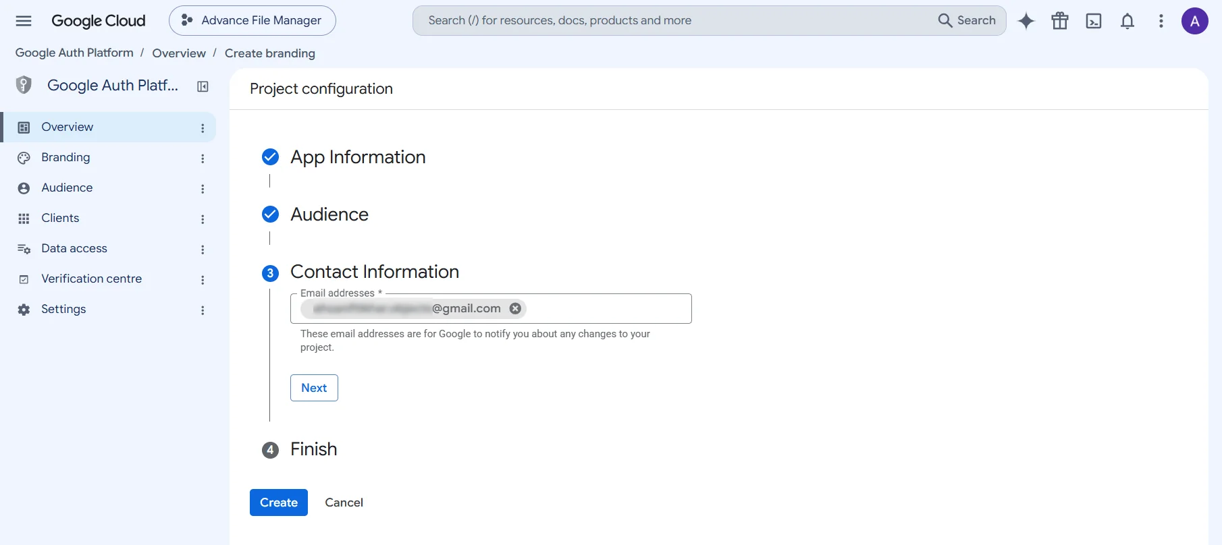Open the top bar more options menu
This screenshot has width=1222, height=545.
(x=1161, y=21)
